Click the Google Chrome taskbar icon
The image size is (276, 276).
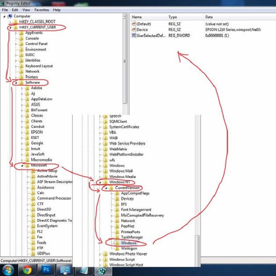(x=27, y=270)
